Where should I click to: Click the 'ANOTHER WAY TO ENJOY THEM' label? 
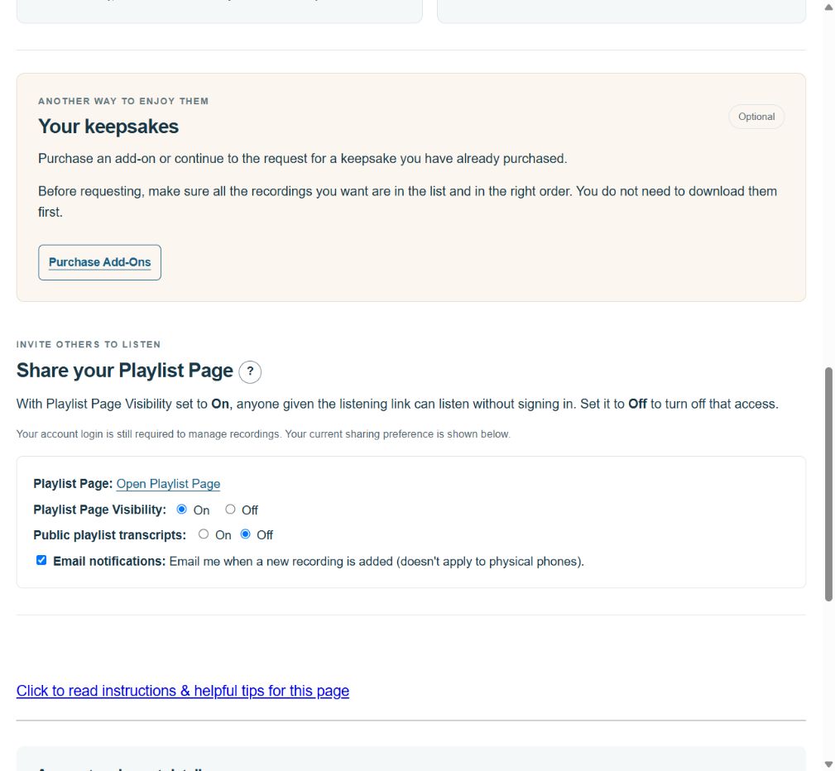[x=123, y=101]
